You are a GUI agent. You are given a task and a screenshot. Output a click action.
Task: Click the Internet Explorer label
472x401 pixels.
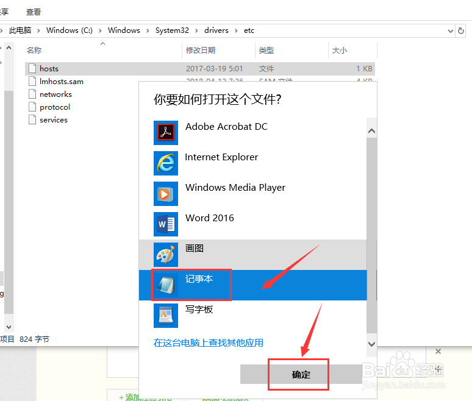221,157
